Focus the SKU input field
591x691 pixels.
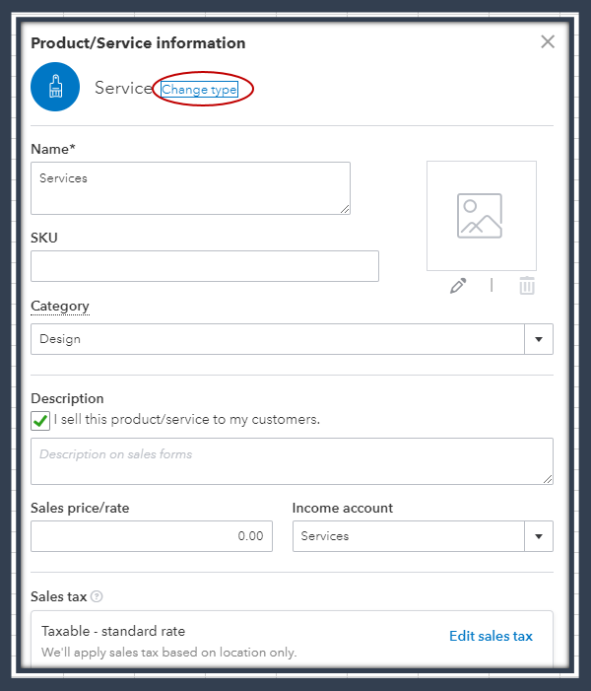tap(205, 266)
